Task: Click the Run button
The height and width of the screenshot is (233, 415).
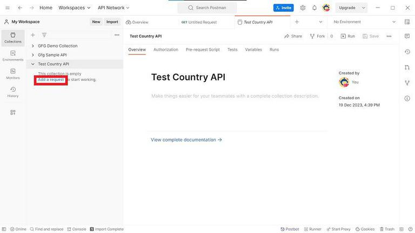Action: [x=348, y=36]
